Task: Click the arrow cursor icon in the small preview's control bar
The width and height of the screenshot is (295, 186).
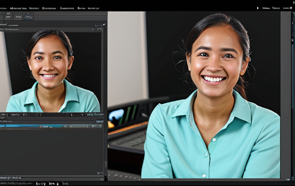Action: click(x=82, y=114)
